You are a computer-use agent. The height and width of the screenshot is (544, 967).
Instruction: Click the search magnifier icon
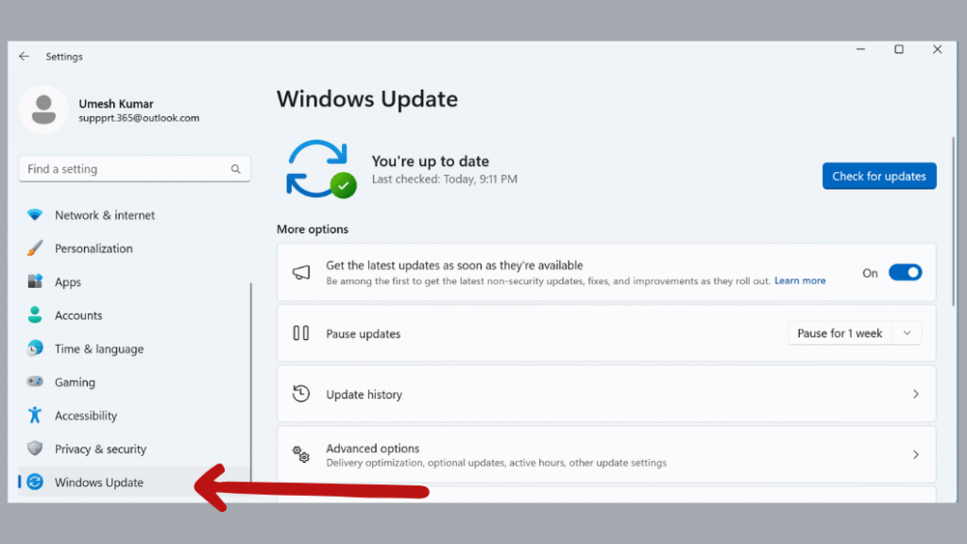tap(235, 169)
